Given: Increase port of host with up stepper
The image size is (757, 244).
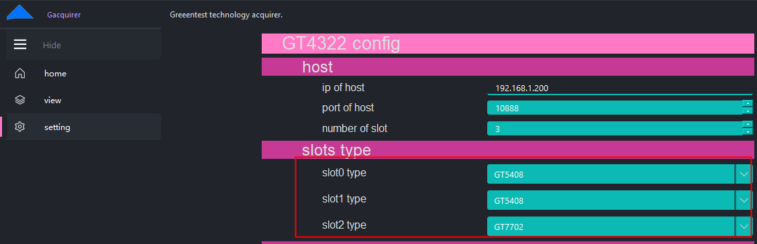Looking at the screenshot, I should [x=748, y=103].
